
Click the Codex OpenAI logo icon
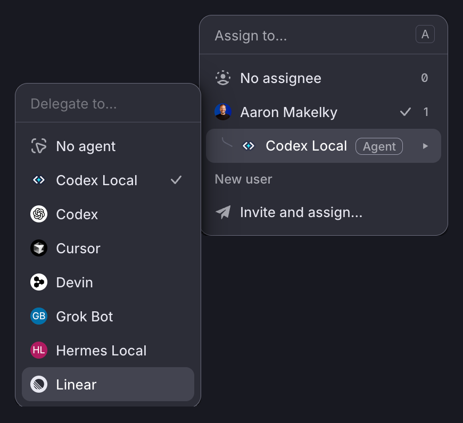coord(39,214)
